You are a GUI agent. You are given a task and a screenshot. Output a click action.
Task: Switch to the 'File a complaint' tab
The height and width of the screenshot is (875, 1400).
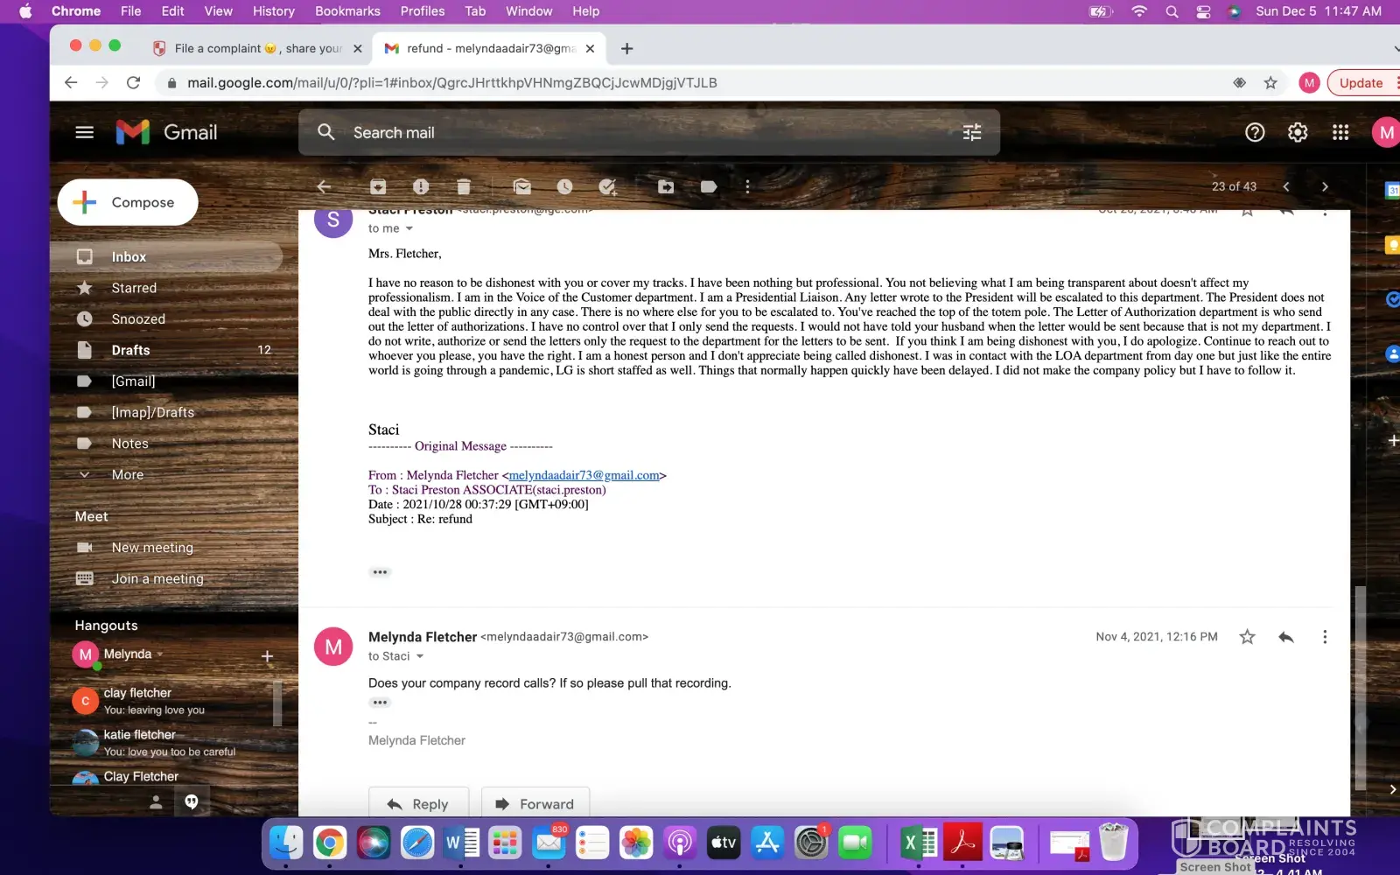pos(257,48)
